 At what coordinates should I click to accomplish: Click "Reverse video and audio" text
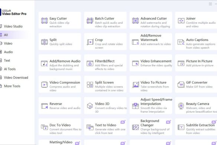click(x=65, y=108)
